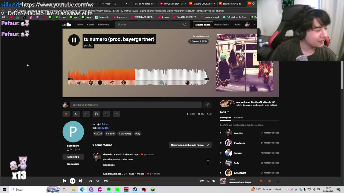344x193 pixels.
Task: Click the track artwork image
Action: pos(245,63)
